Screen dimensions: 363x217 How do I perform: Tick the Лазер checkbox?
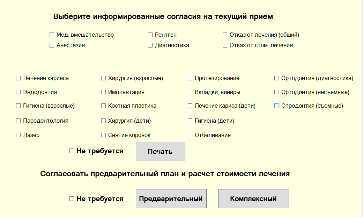point(18,135)
